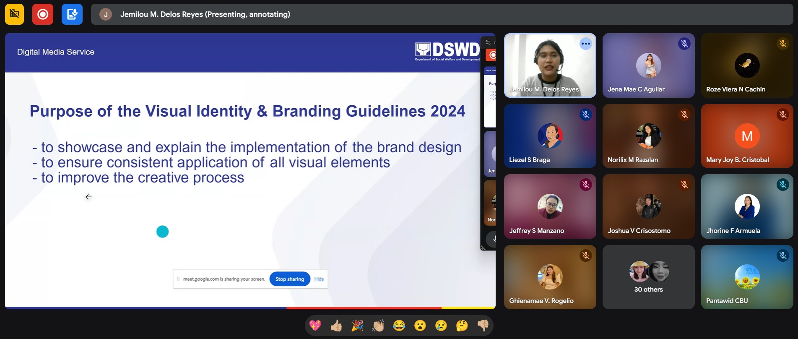The height and width of the screenshot is (339, 798).
Task: Select Jhorine F Armuela's participant tile
Action: coord(747,206)
